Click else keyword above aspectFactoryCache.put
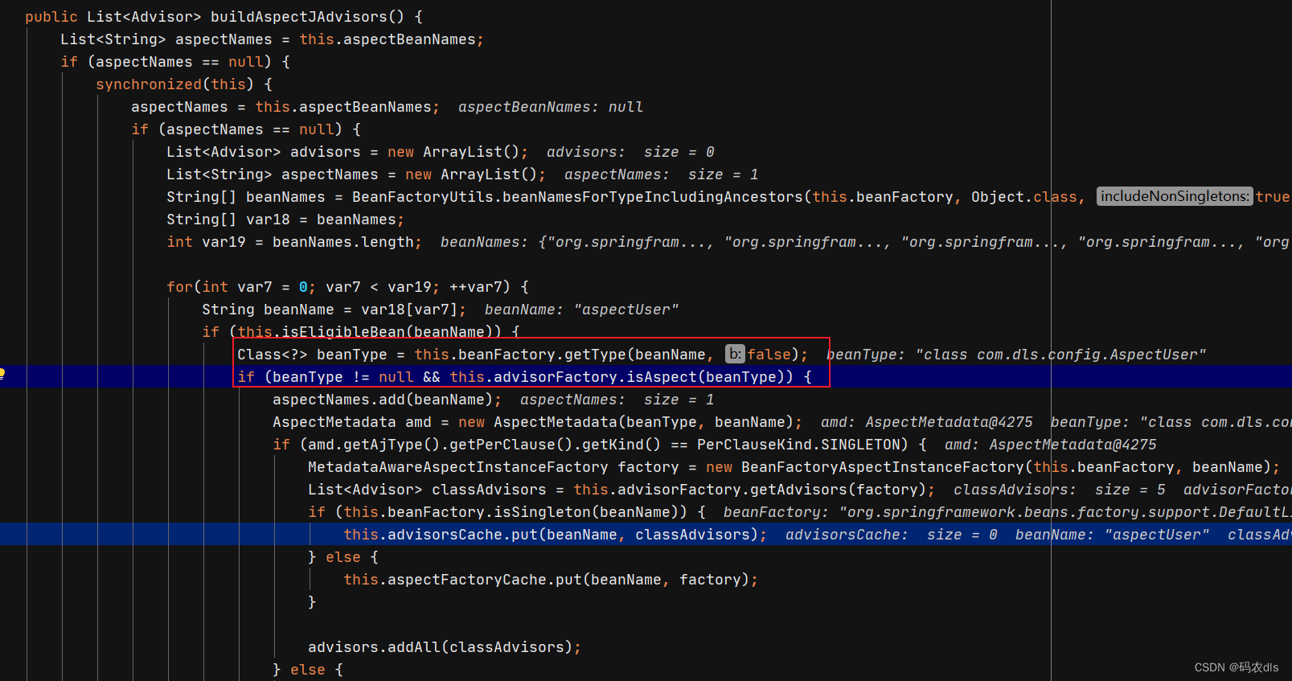This screenshot has height=681, width=1292. tap(343, 557)
